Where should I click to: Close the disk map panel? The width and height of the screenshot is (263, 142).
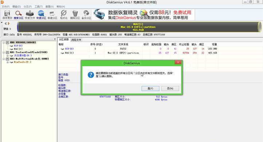coord(2,22)
